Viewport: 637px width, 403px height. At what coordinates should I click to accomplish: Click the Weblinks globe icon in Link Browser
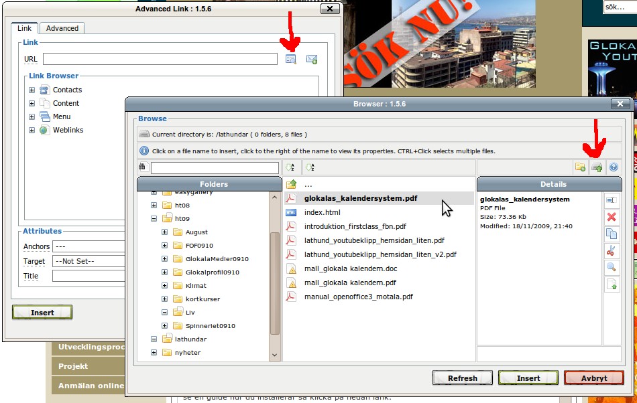44,130
